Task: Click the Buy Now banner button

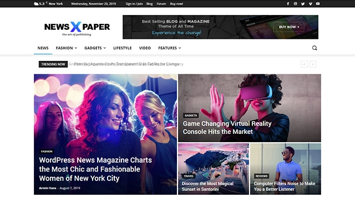Action: tap(288, 27)
